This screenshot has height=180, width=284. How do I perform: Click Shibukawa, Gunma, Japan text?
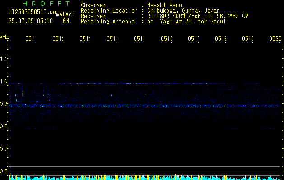click(x=183, y=11)
